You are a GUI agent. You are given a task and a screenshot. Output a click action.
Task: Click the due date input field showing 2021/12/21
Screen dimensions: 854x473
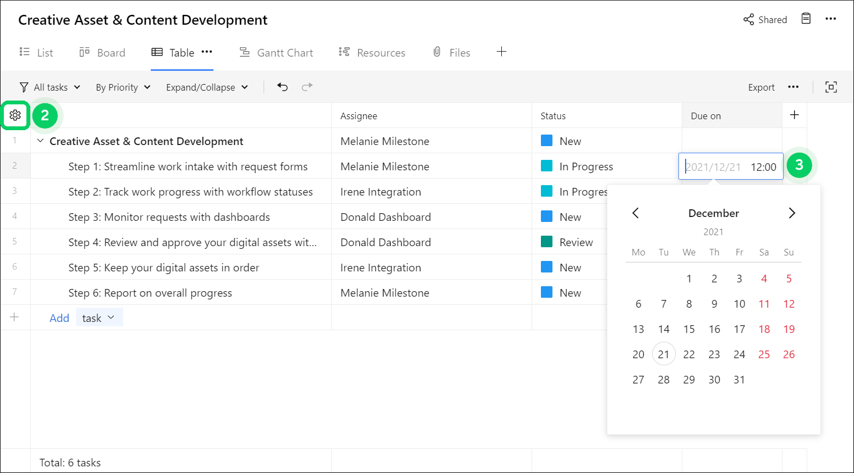(x=726, y=166)
